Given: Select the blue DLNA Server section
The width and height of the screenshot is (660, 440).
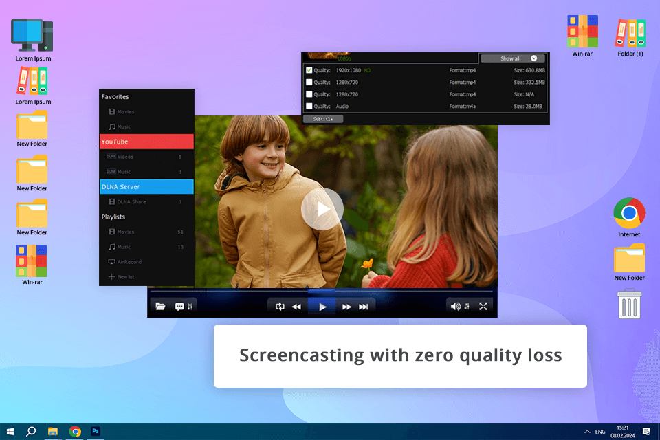Looking at the screenshot, I should [146, 186].
